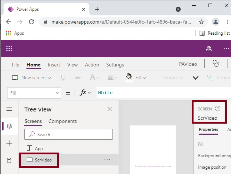Expand the fx formula chevron
The width and height of the screenshot is (231, 174).
[x=89, y=93]
